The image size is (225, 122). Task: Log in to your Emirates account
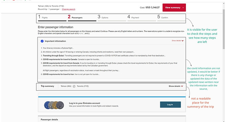click(170, 105)
